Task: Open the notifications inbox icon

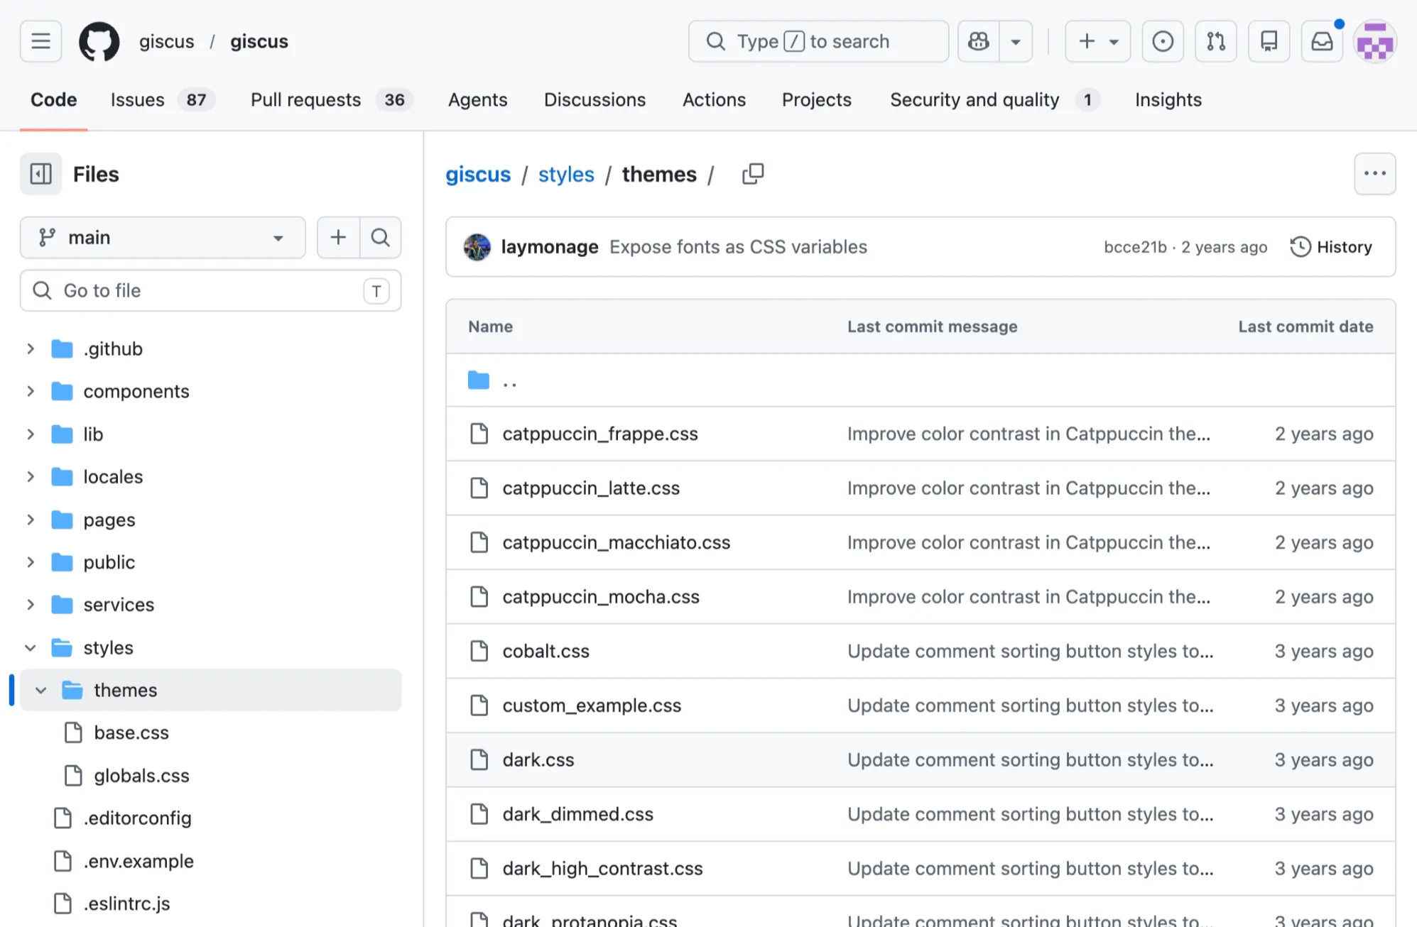Action: [x=1322, y=41]
